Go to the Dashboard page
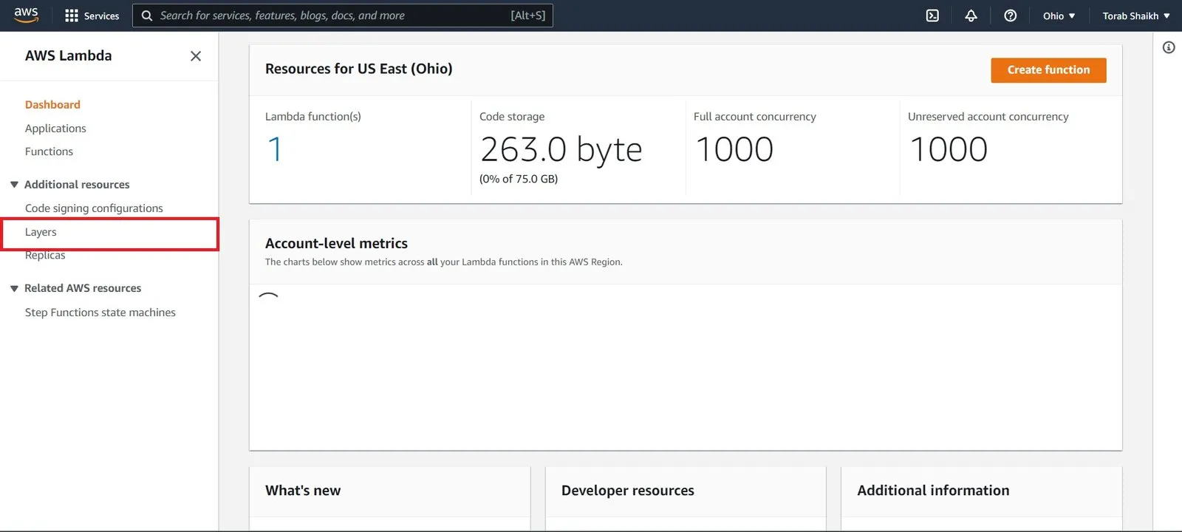1182x532 pixels. tap(52, 105)
